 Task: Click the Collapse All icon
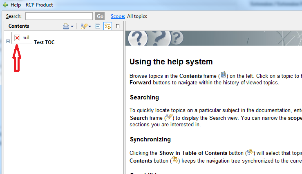point(98,26)
